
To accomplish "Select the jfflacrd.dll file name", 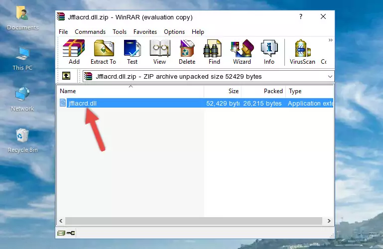I will pyautogui.click(x=83, y=103).
